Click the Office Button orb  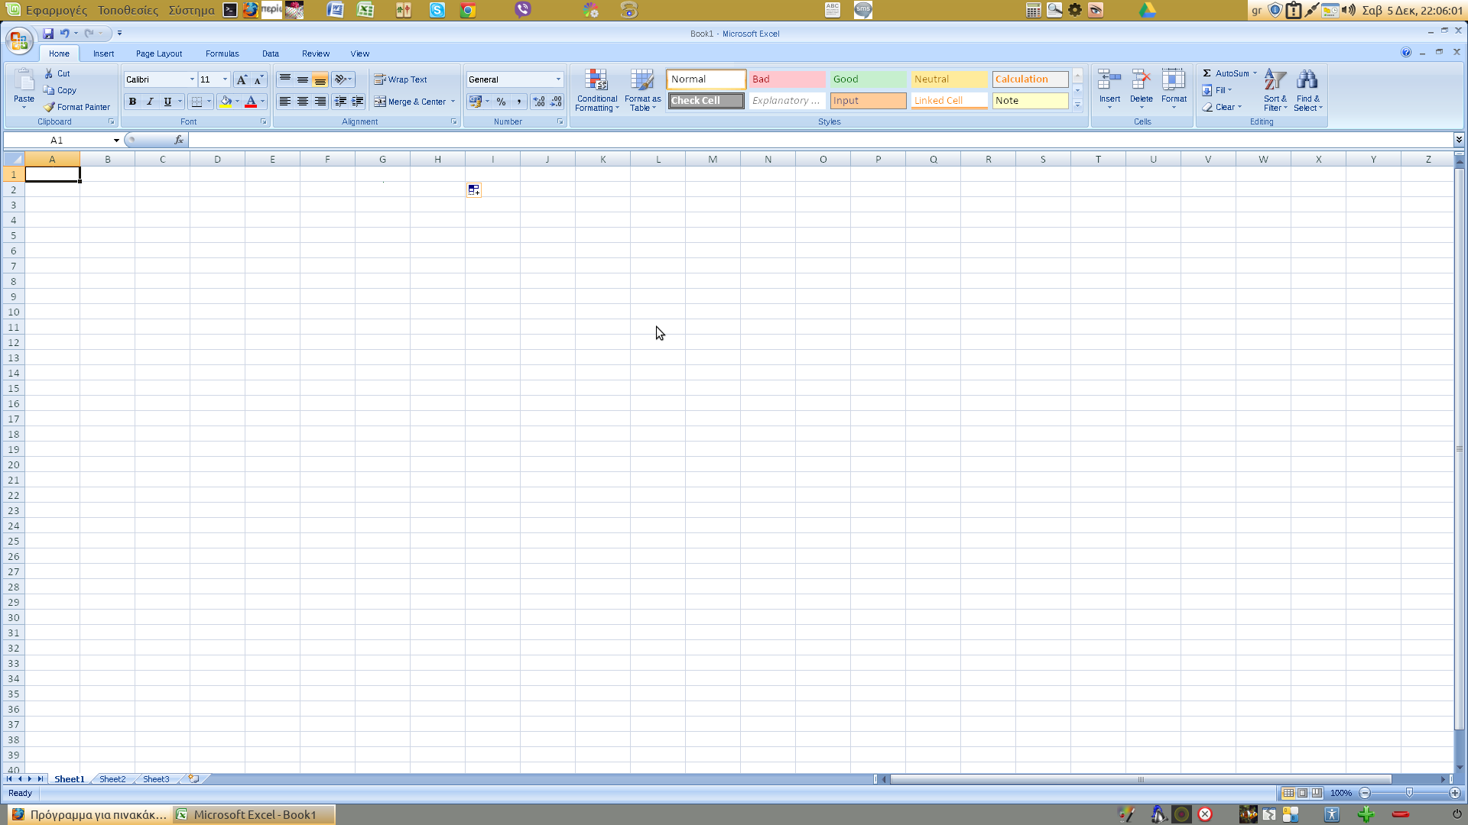click(x=19, y=41)
